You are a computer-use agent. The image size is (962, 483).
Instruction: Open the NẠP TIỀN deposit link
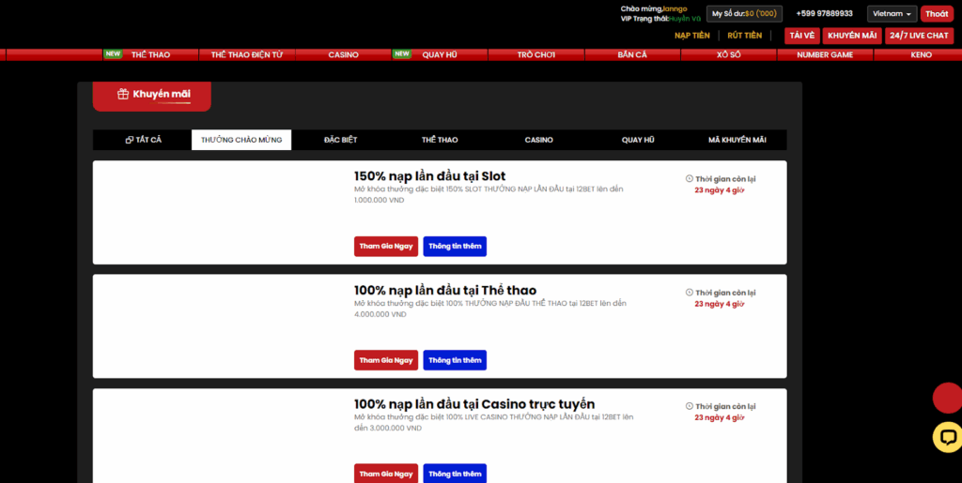tap(692, 36)
